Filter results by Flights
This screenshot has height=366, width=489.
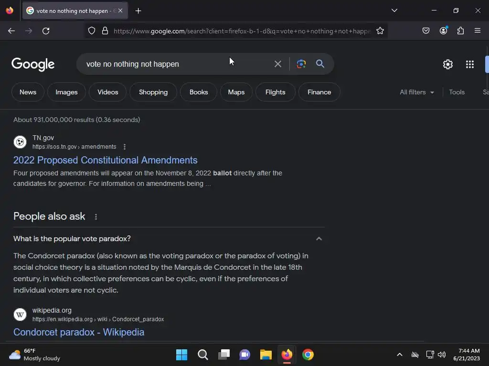(276, 92)
